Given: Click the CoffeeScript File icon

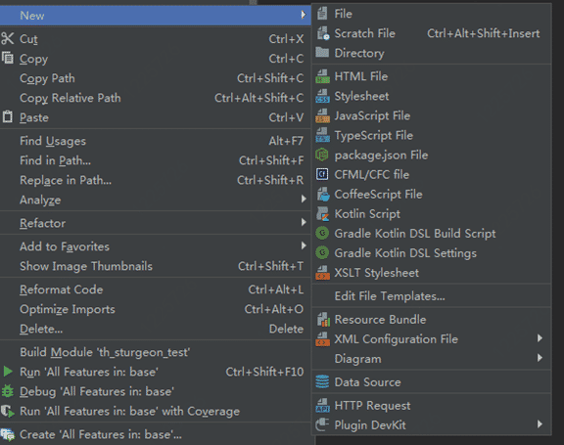Looking at the screenshot, I should [323, 195].
